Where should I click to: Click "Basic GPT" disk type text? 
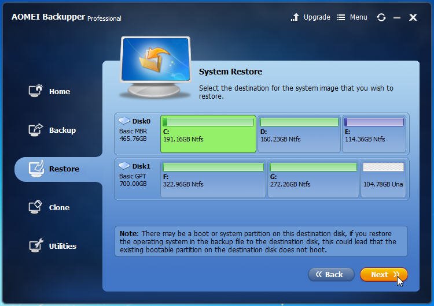click(133, 176)
